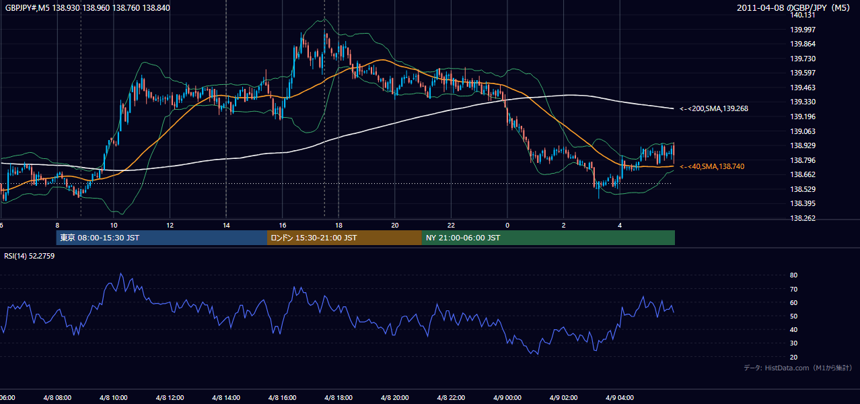
Task: Click price axis label 139.196
Action: coord(803,116)
